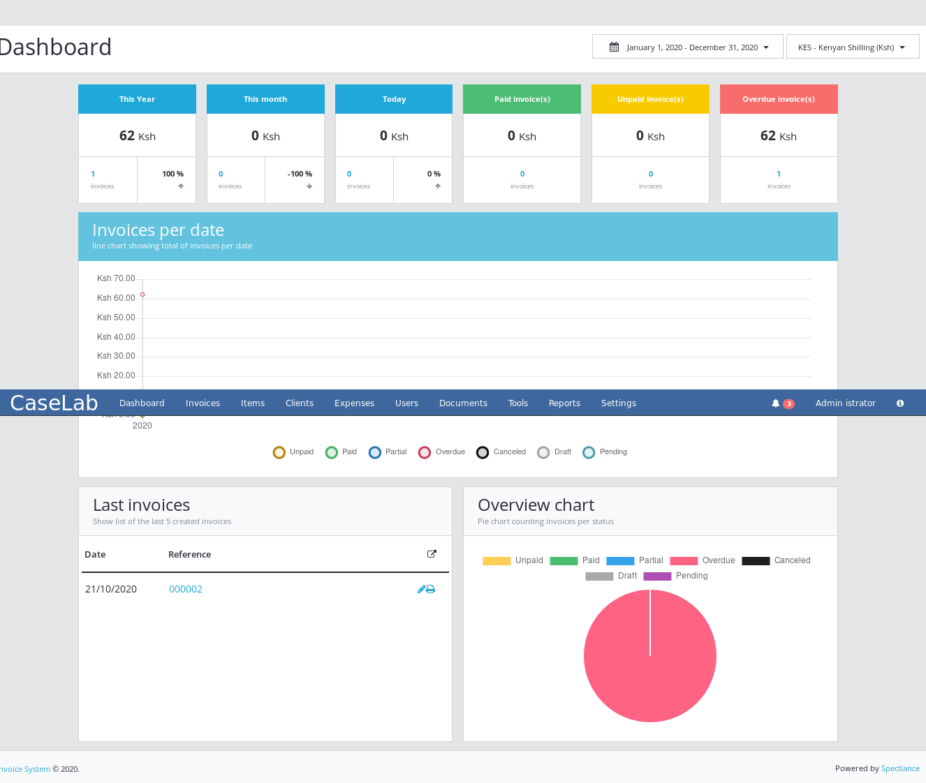Open the external link icon in Last invoices

click(x=432, y=554)
